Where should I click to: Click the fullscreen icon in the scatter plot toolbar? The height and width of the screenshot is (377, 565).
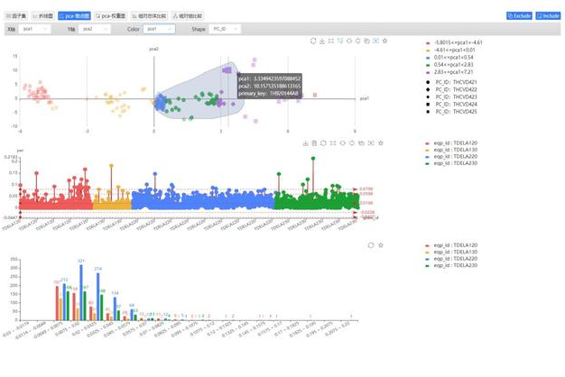pyautogui.click(x=332, y=41)
